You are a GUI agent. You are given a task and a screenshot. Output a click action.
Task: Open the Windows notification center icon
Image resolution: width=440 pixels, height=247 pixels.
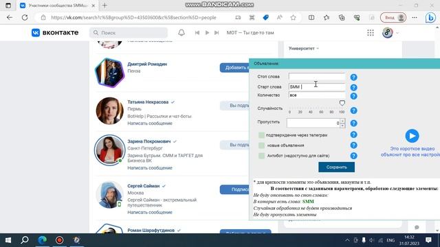(x=428, y=240)
